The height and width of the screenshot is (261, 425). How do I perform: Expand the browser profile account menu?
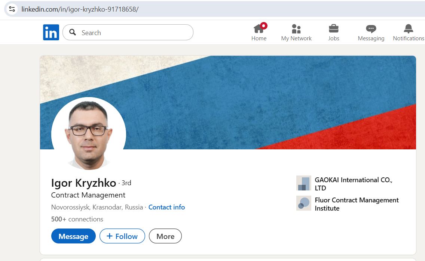click(12, 9)
